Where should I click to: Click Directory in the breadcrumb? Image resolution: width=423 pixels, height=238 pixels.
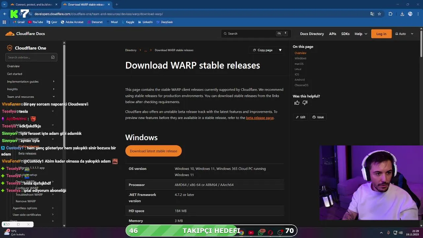[x=131, y=50]
